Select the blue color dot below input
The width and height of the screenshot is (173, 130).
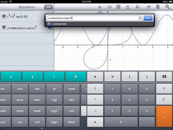(49, 24)
